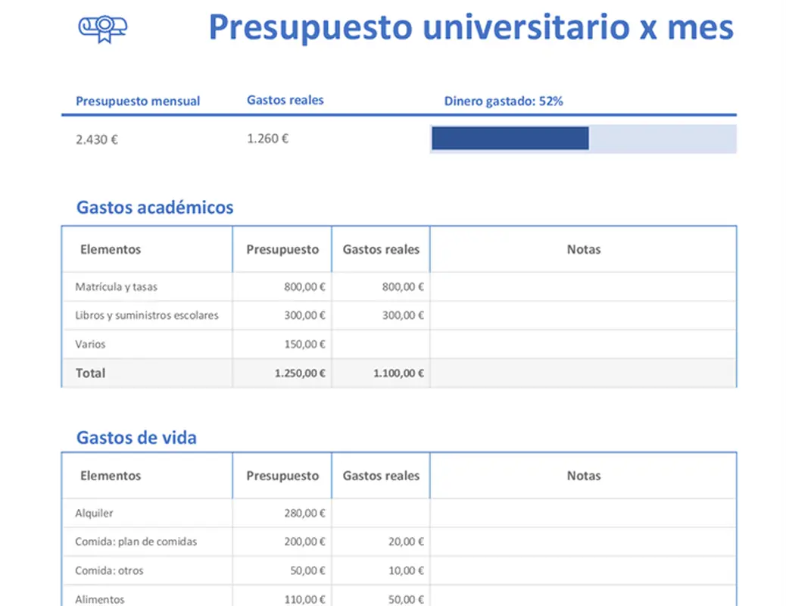Screen dimensions: 786x606
Task: Select the Presupuesto mensual label
Action: 138,101
